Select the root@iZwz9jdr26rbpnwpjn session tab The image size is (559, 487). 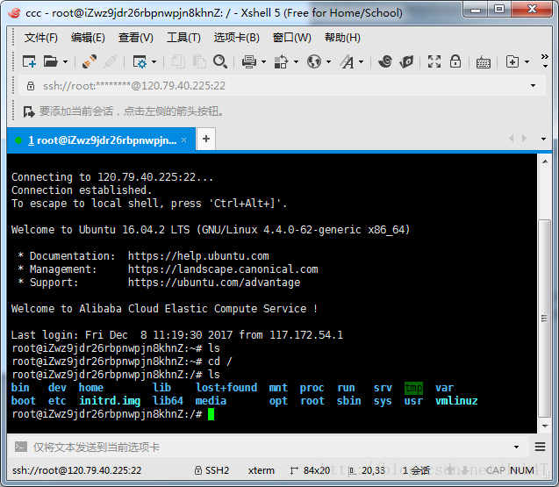coord(101,140)
